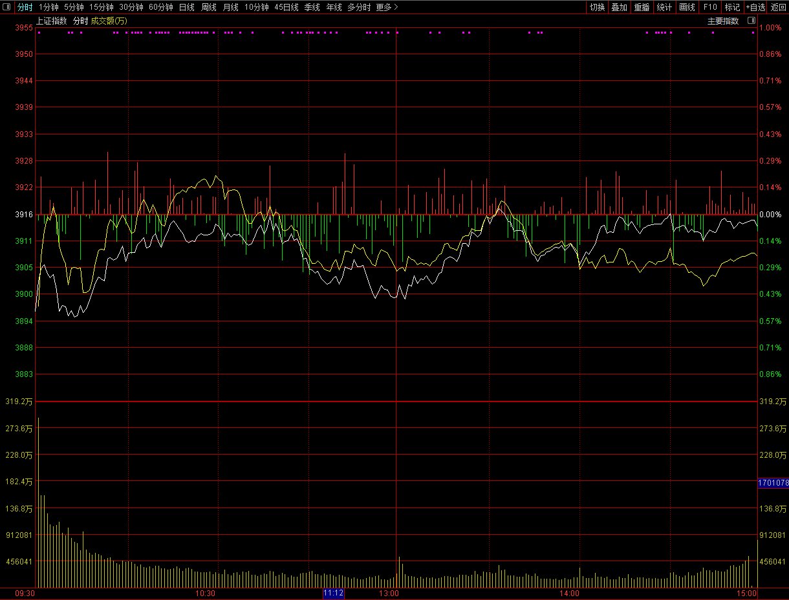This screenshot has width=789, height=600.
Task: Switch to the 日线 daily chart tab
Action: [186, 7]
